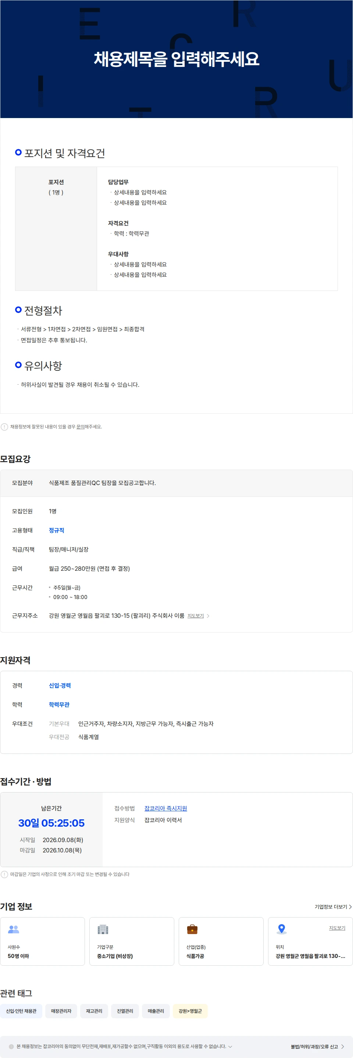The width and height of the screenshot is (353, 1058).
Task: Click the 정규직 employment type text
Action: (56, 530)
